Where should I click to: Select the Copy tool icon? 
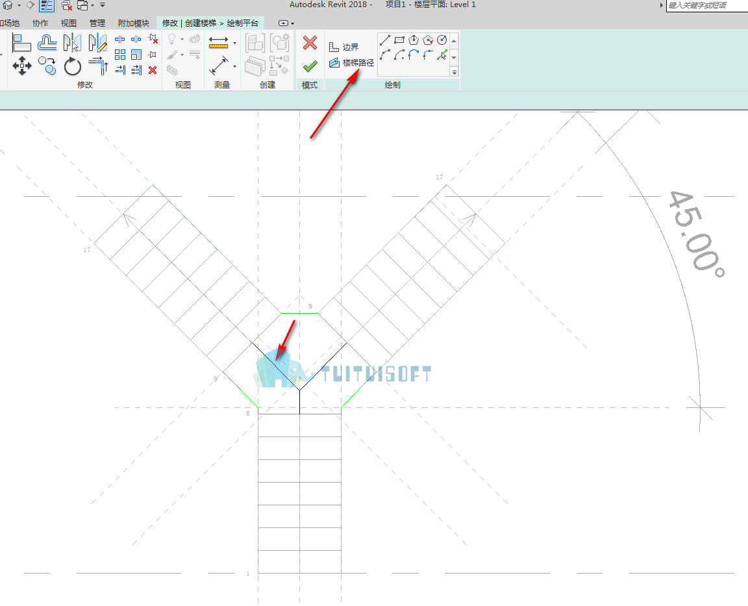(47, 66)
